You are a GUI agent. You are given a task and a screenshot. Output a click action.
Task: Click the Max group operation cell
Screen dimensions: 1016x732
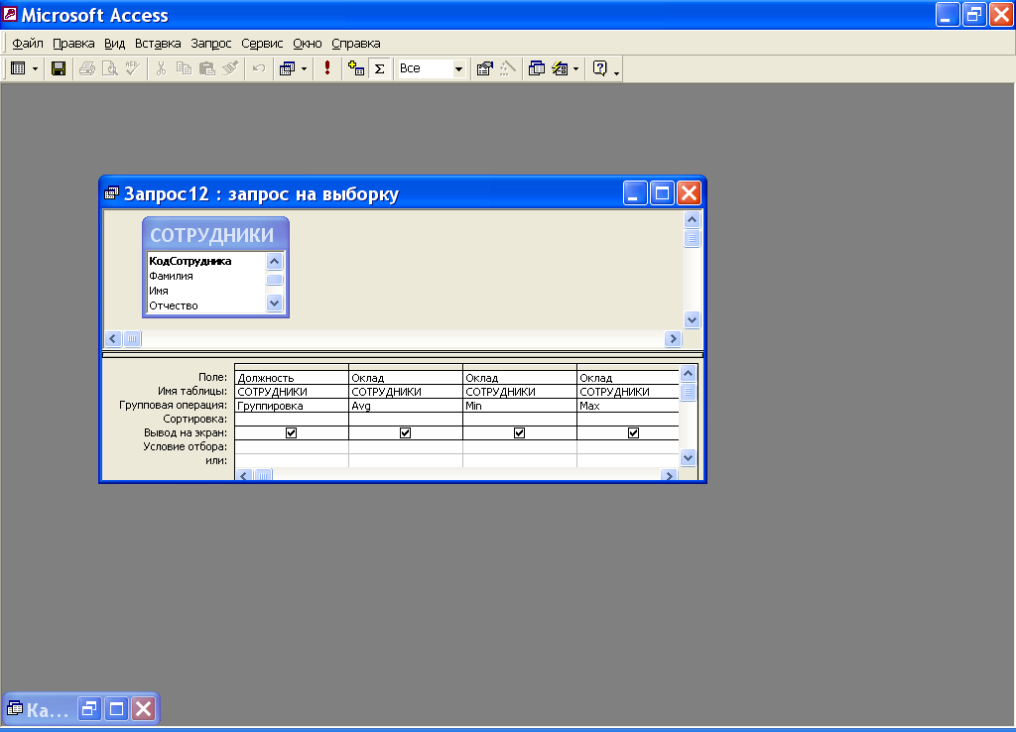tap(628, 406)
